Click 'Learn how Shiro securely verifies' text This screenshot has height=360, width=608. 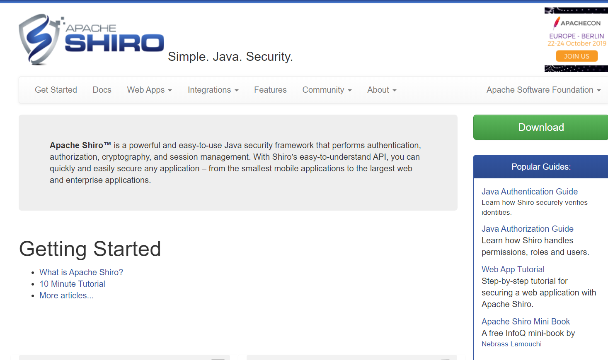point(534,202)
